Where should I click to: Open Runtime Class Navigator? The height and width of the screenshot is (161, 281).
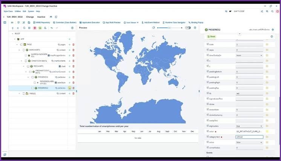[174, 22]
